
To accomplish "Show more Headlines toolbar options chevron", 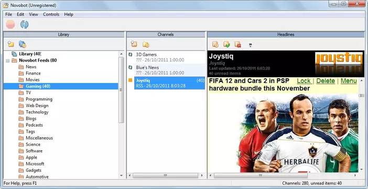I will 250,45.
